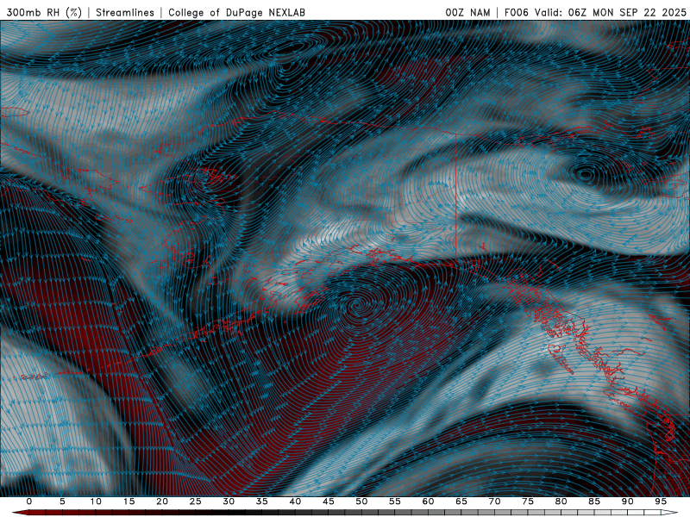Click the dark red arrow tip at colorbar's low end

click(x=20, y=513)
